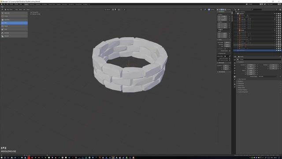Toggle render visibility of highlighted outliner row
The width and height of the screenshot is (282, 159).
[x=280, y=50]
